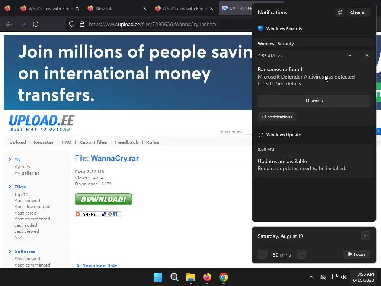Open Last added files link
The image size is (381, 286).
[x=26, y=225]
